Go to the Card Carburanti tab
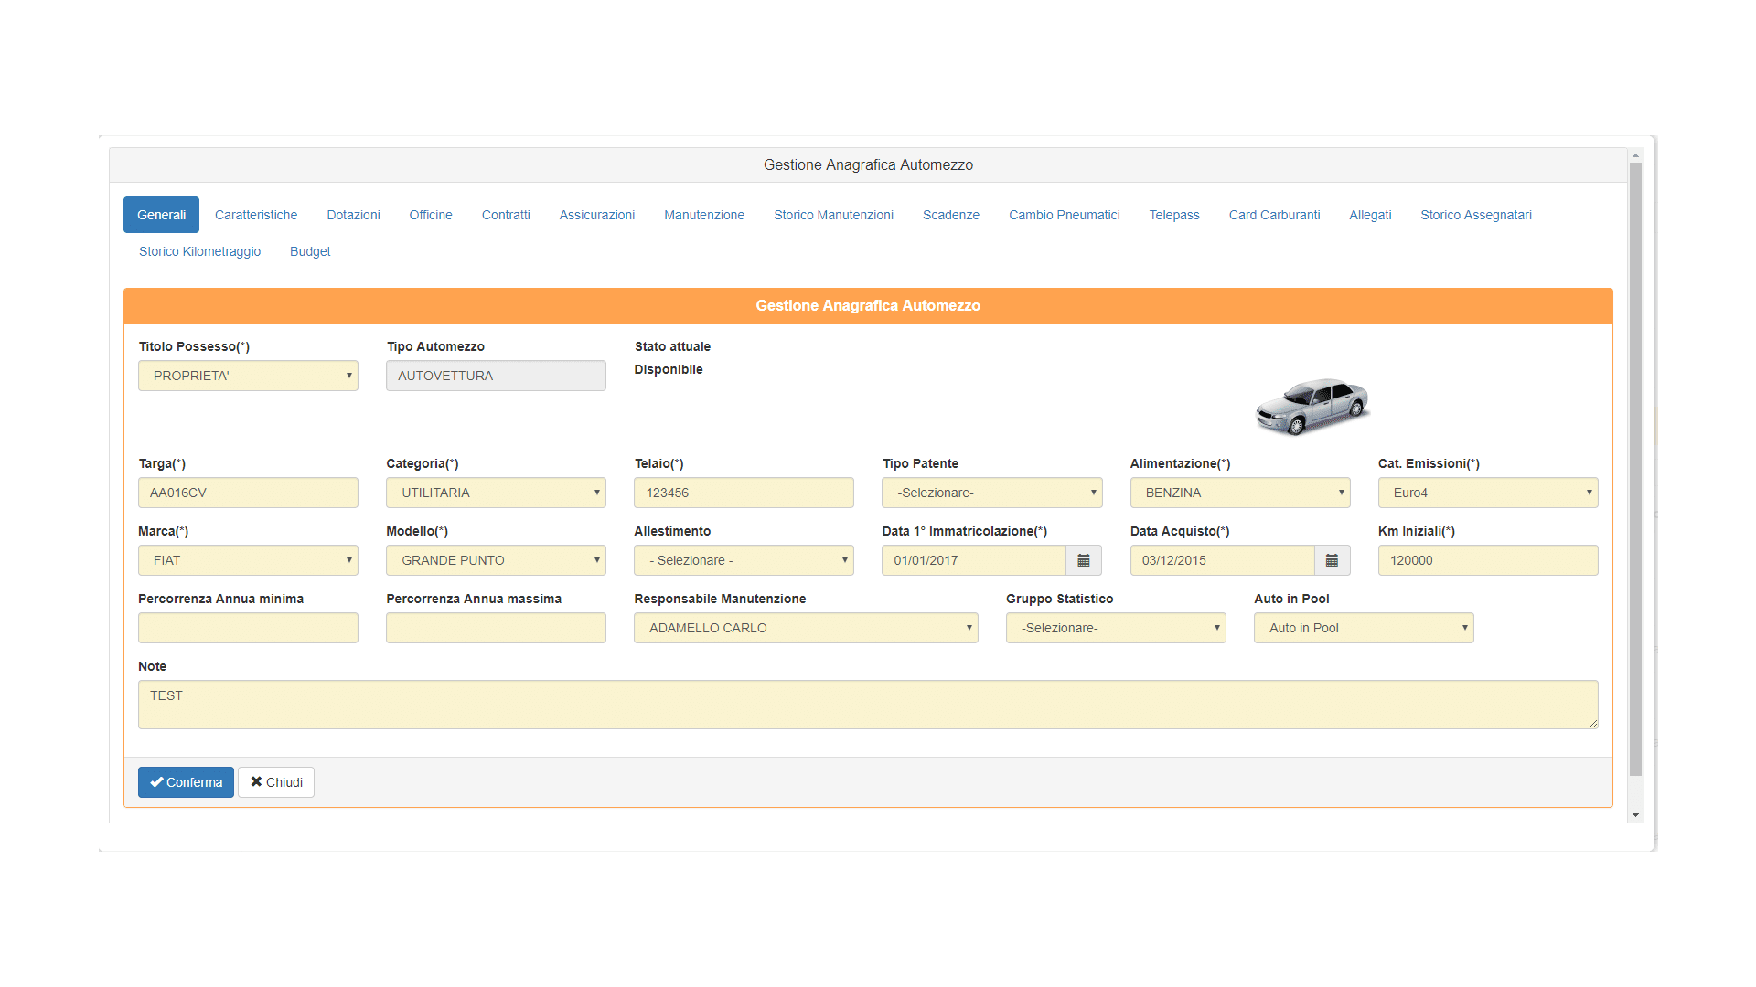 (x=1274, y=215)
